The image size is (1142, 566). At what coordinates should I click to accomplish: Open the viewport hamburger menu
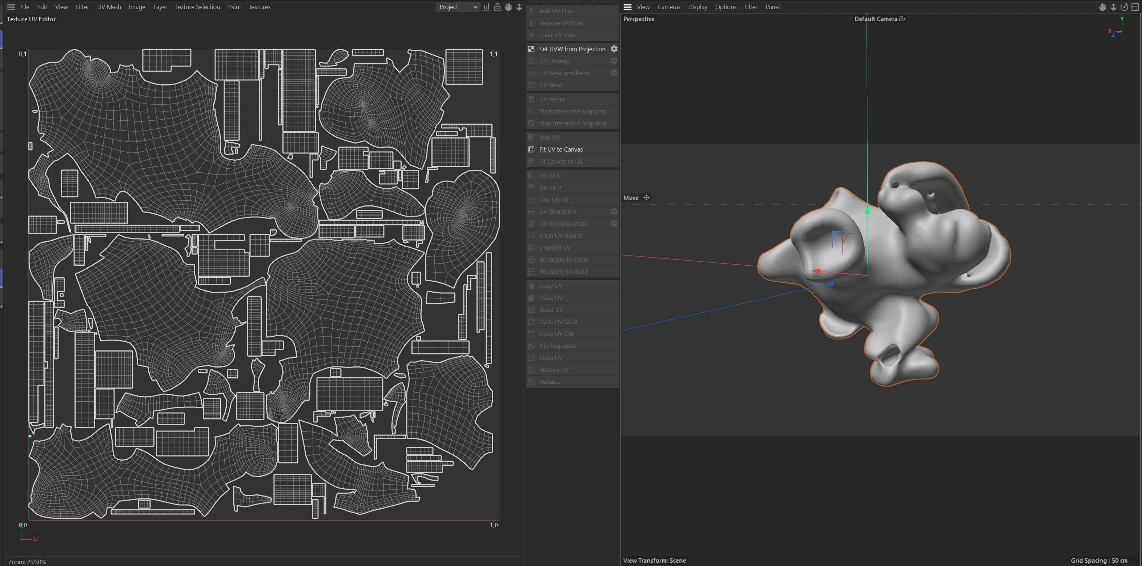click(627, 7)
